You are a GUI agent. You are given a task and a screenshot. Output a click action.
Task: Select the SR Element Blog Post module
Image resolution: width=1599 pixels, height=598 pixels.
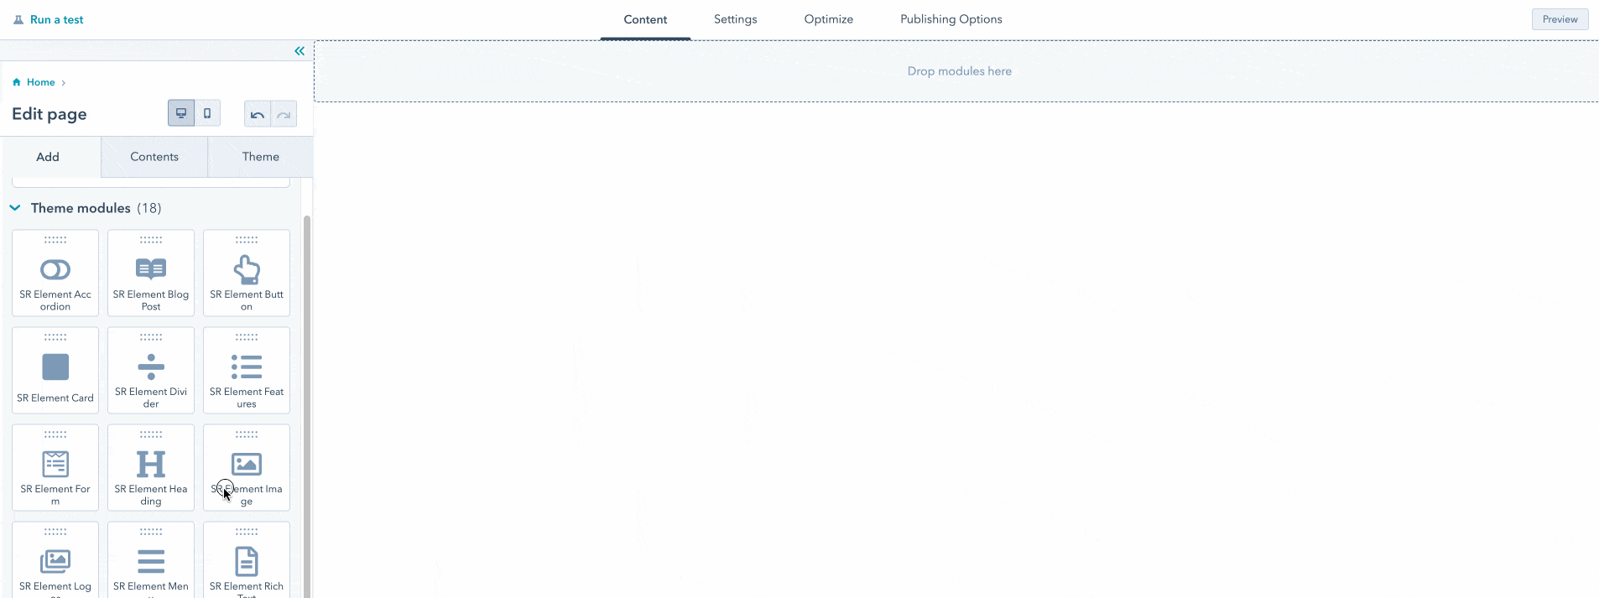click(151, 273)
